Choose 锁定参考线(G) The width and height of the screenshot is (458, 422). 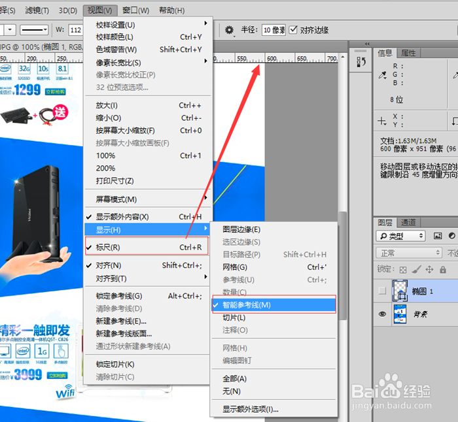[147, 296]
